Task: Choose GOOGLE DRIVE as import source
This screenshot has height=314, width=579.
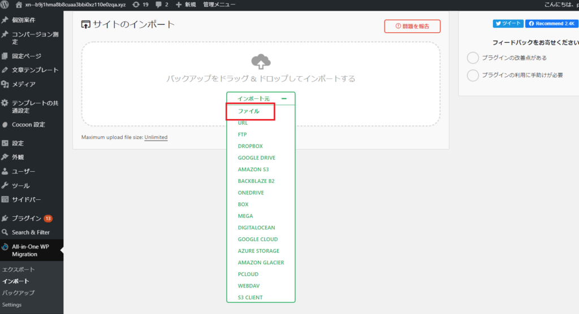Action: pyautogui.click(x=257, y=158)
